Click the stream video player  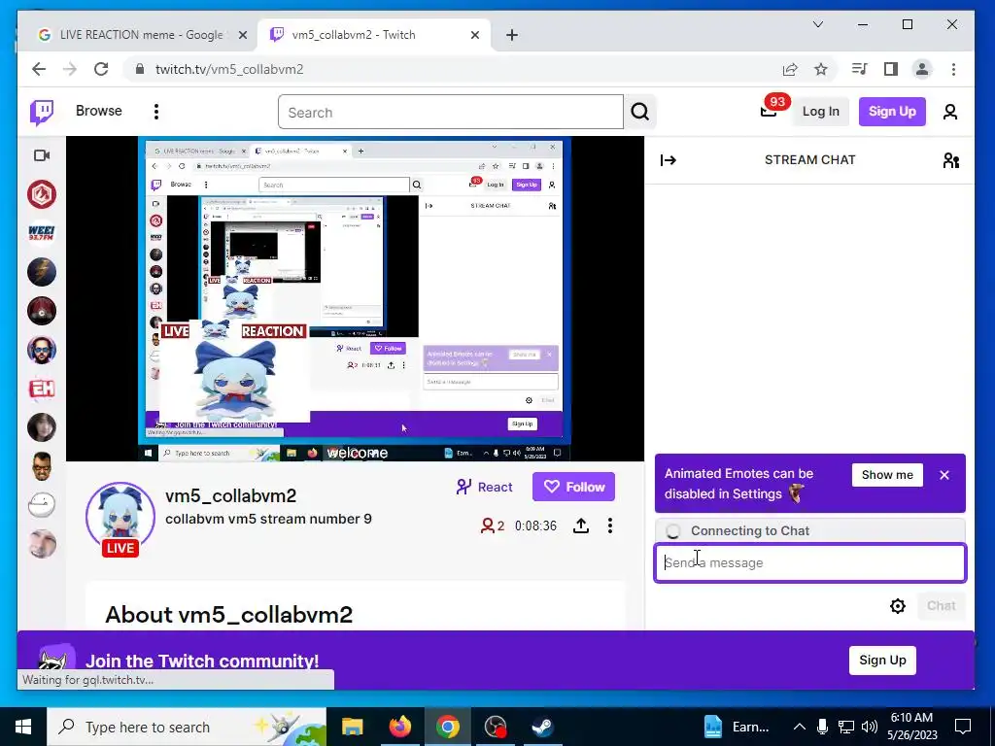click(355, 299)
